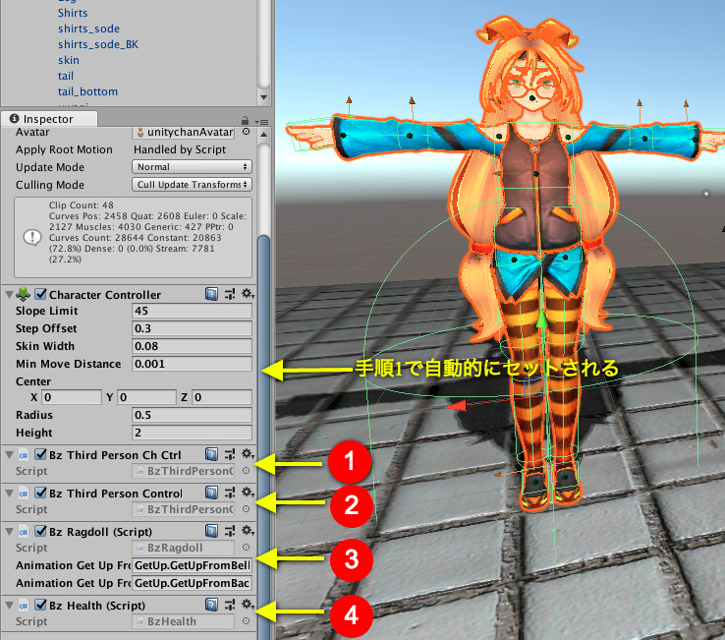This screenshot has width=725, height=640.
Task: Click the Center X value field
Action: pyautogui.click(x=72, y=397)
